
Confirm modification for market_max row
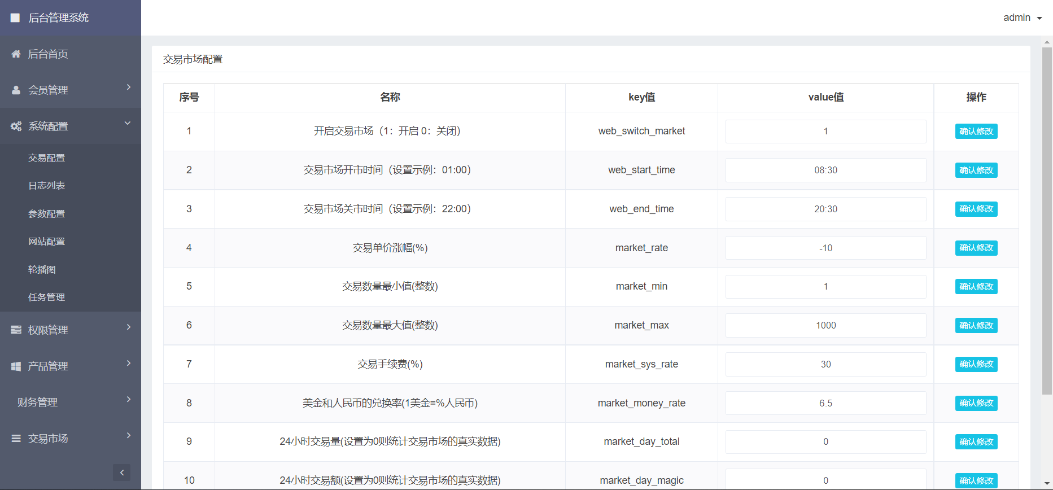976,326
